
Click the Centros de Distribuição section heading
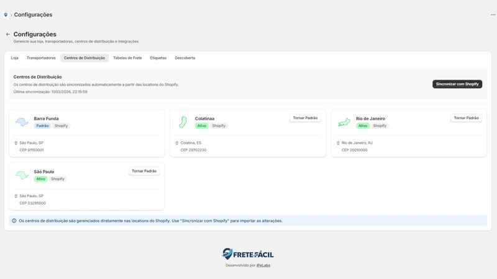[x=37, y=77]
